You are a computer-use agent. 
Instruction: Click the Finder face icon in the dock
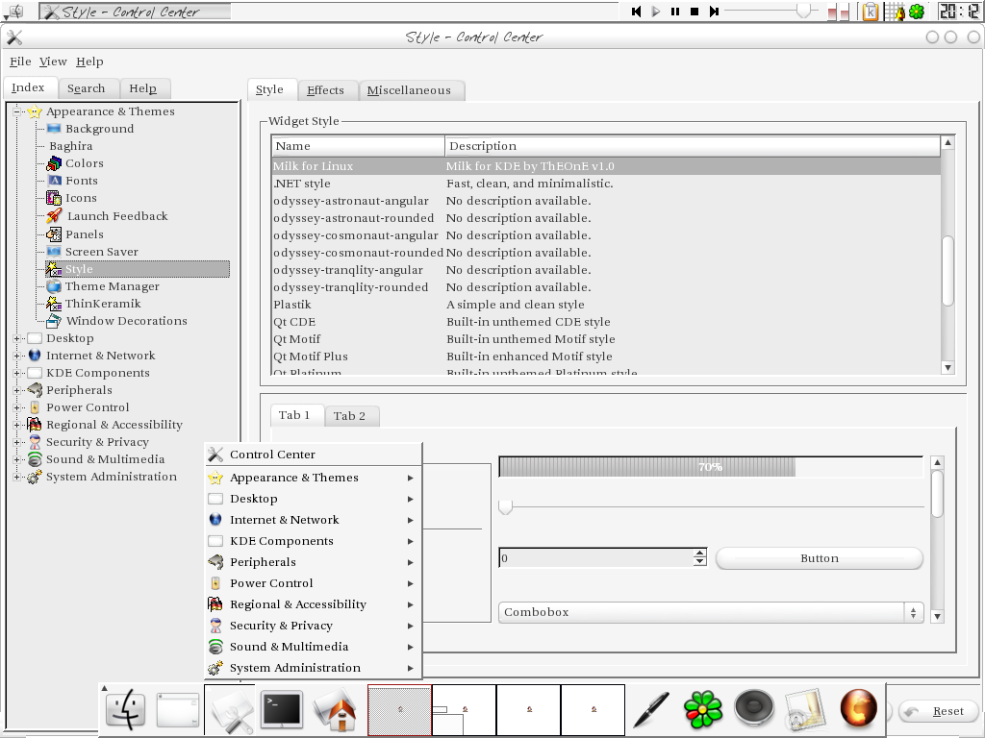tap(126, 710)
